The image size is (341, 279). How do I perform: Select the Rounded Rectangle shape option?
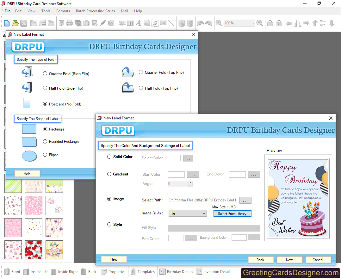pyautogui.click(x=45, y=141)
